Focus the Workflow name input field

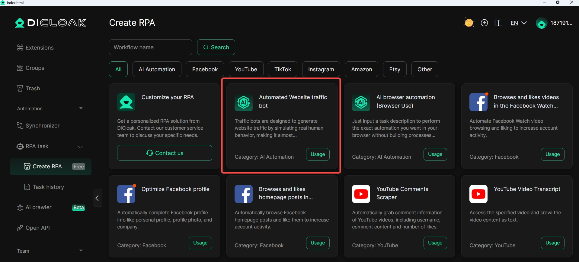tap(151, 47)
